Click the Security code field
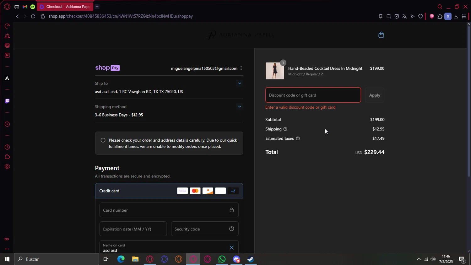The height and width of the screenshot is (265, 471). [205, 229]
